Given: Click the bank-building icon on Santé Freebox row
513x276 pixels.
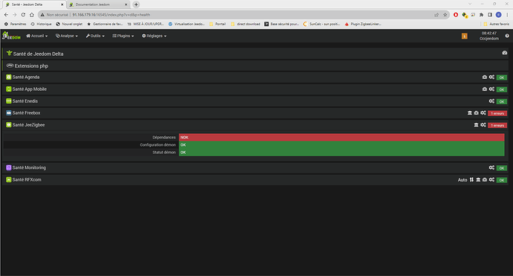Looking at the screenshot, I should pos(469,113).
